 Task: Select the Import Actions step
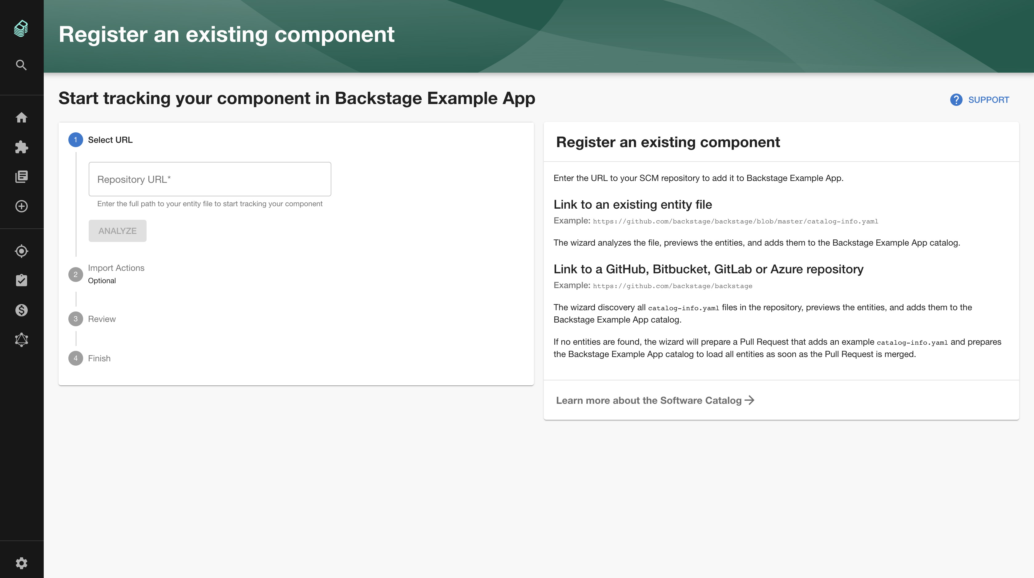click(x=115, y=268)
